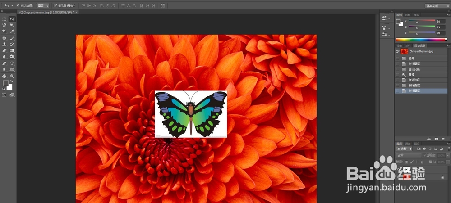The height and width of the screenshot is (203, 451).
Task: Select the Dodge tool
Action: [12, 57]
